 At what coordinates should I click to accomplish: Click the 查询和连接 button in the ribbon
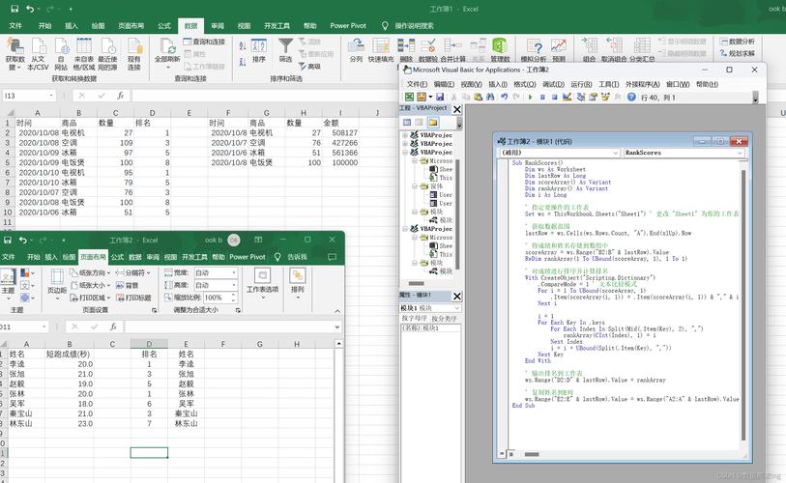coord(204,42)
